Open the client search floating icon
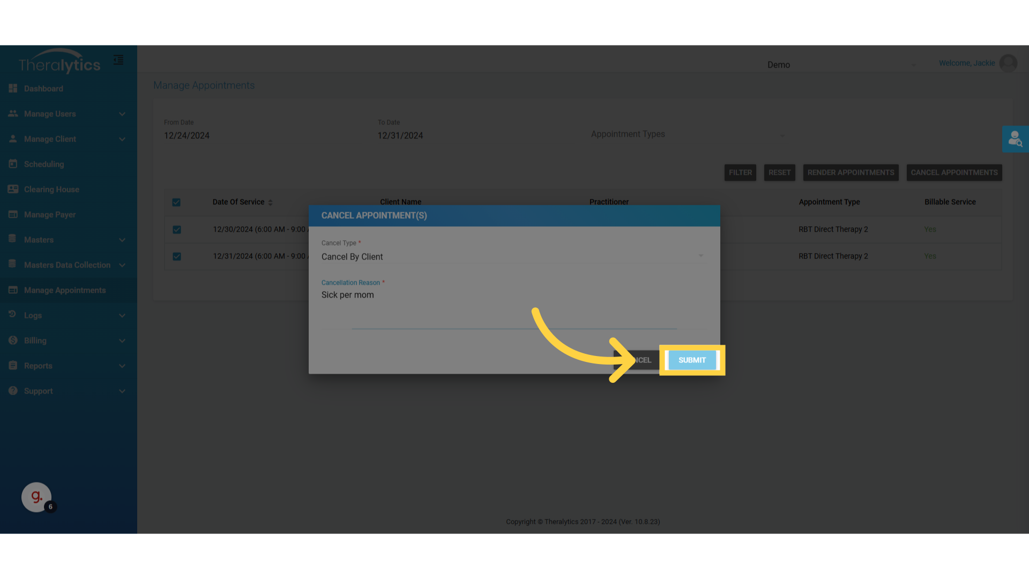The width and height of the screenshot is (1029, 579). (1015, 139)
